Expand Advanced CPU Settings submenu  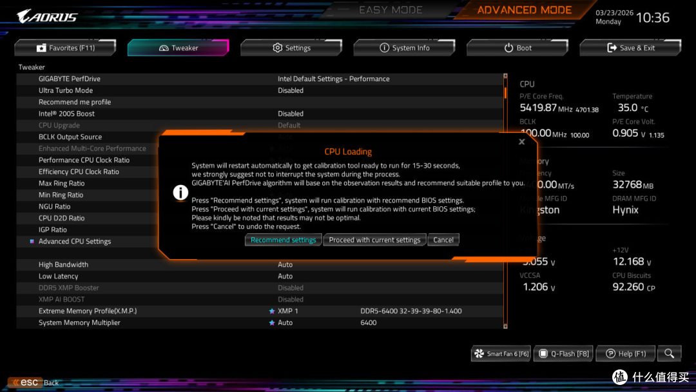75,242
